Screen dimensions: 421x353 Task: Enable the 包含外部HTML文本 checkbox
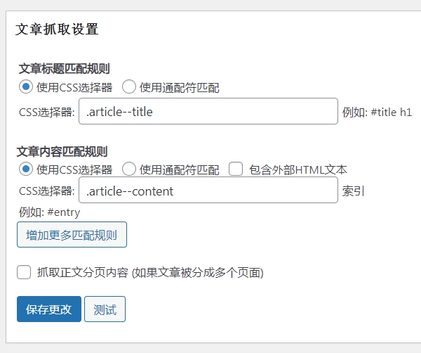tap(236, 169)
